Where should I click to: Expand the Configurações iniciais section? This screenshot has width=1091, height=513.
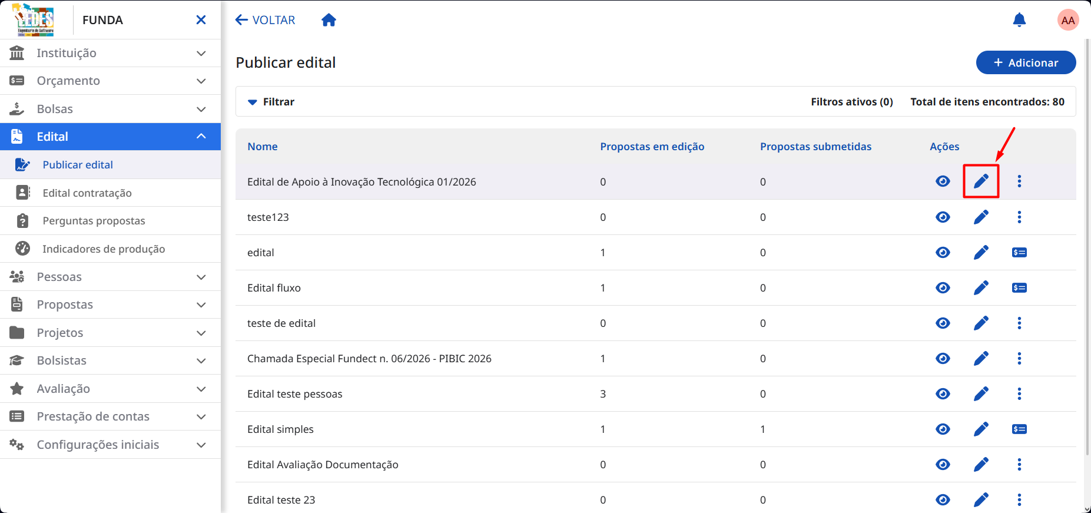(x=110, y=445)
